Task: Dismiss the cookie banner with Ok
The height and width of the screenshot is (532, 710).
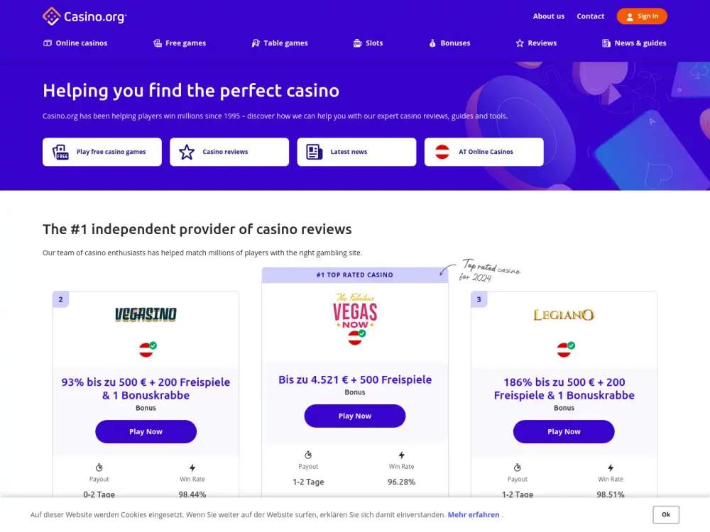Action: [x=665, y=514]
